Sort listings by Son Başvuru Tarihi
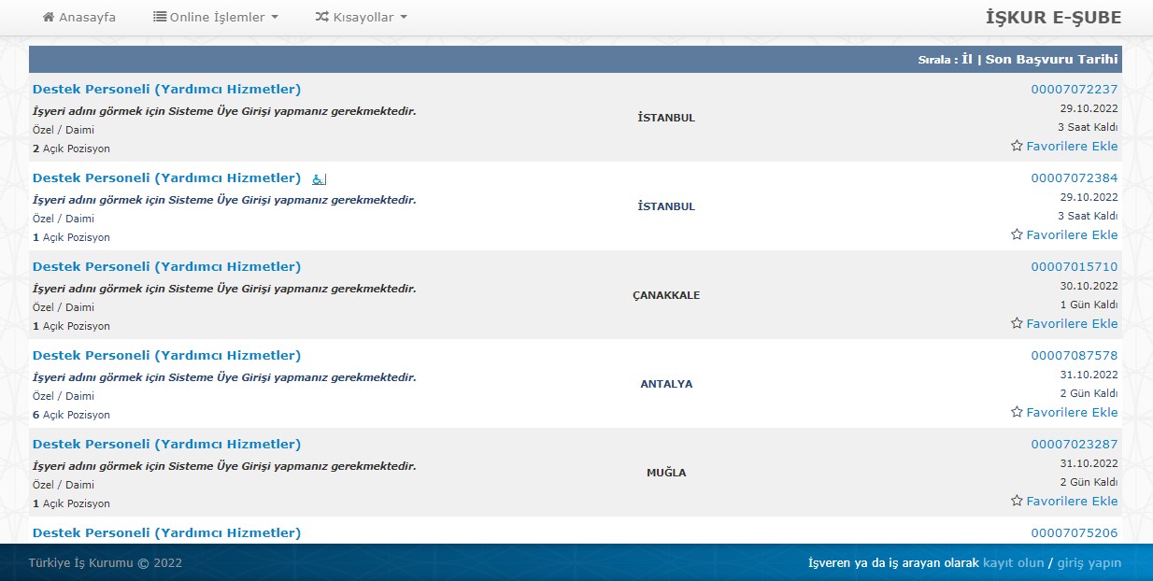This screenshot has height=581, width=1153. click(x=1051, y=59)
